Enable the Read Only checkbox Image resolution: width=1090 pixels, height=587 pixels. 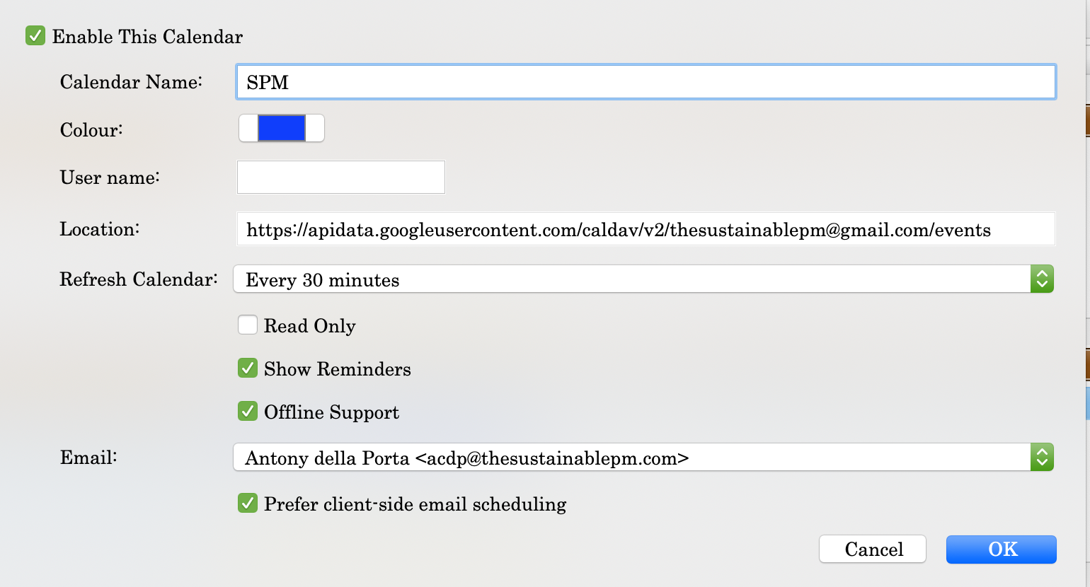click(248, 325)
